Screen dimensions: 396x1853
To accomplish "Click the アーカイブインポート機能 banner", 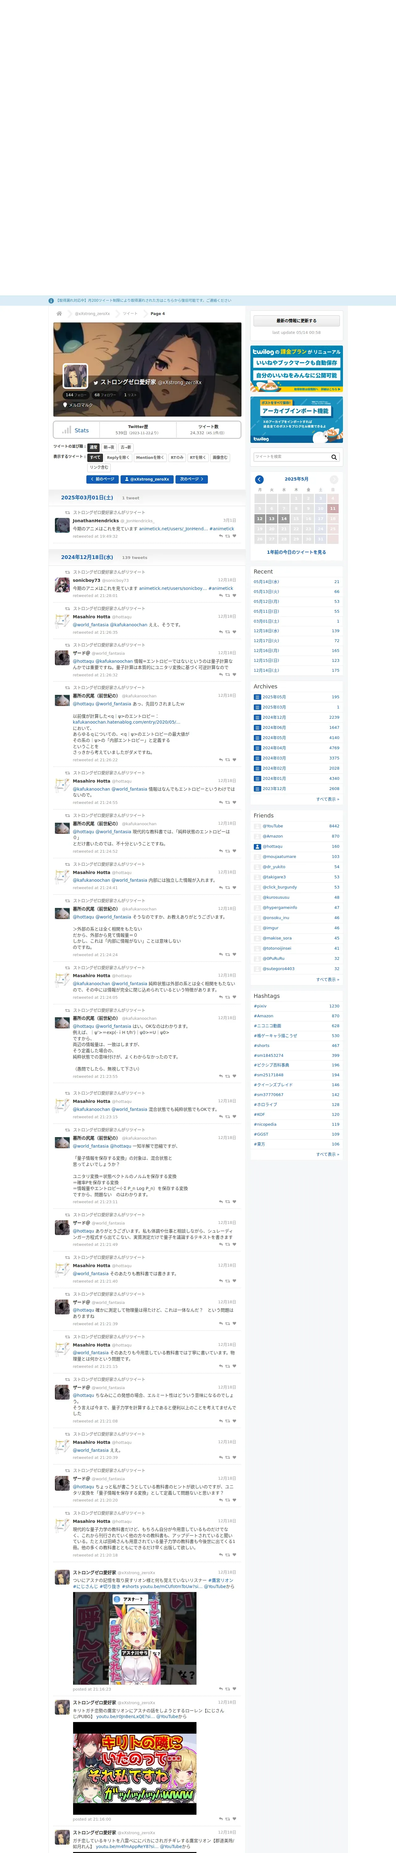I will click(x=296, y=420).
